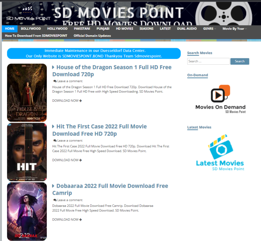This screenshot has width=261, height=241.
Task: Click the triangle bullet before Dobaaraa 2022 title
Action: tap(53, 186)
